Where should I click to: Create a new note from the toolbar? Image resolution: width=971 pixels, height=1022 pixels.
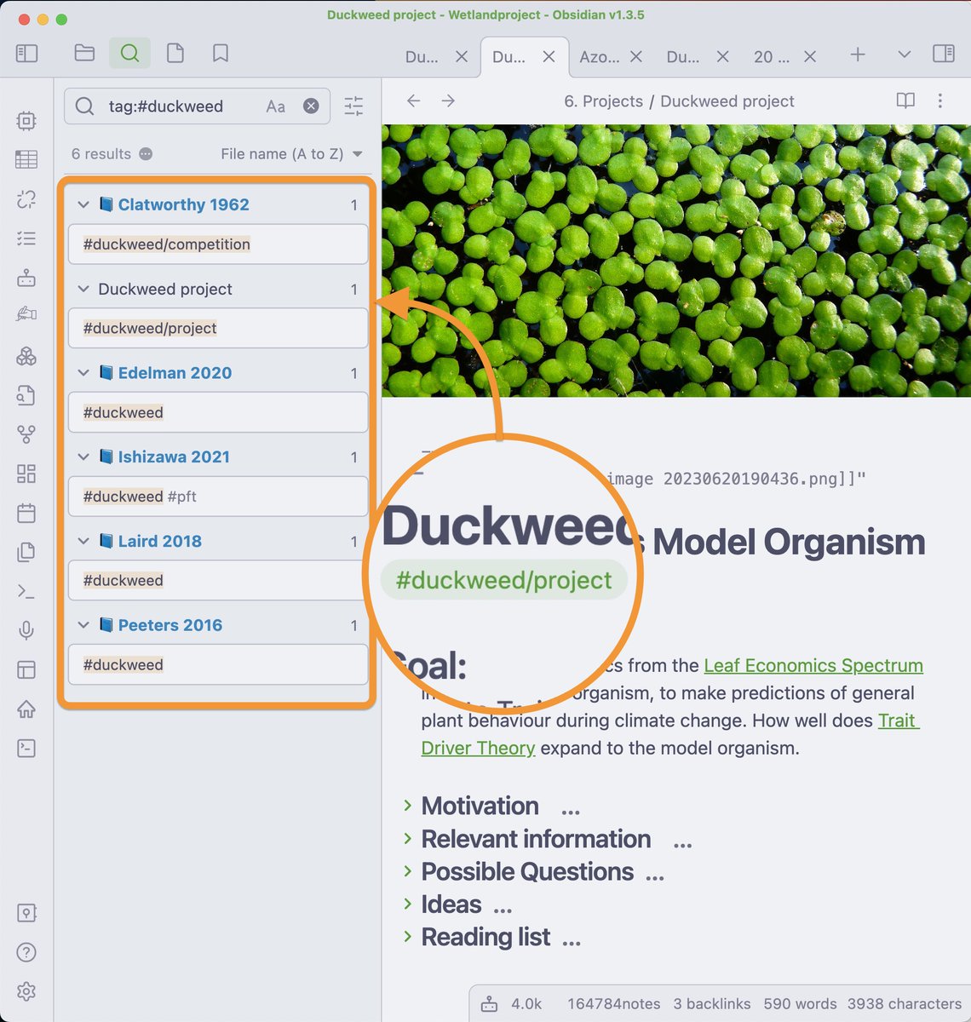click(x=175, y=53)
